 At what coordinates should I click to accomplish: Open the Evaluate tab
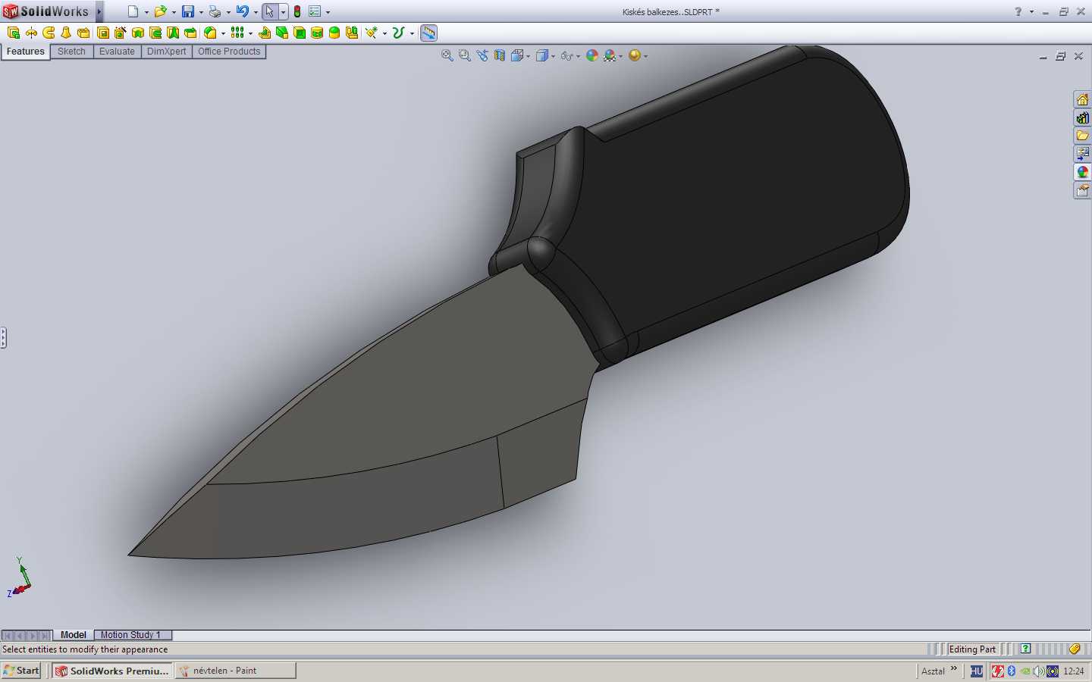117,52
